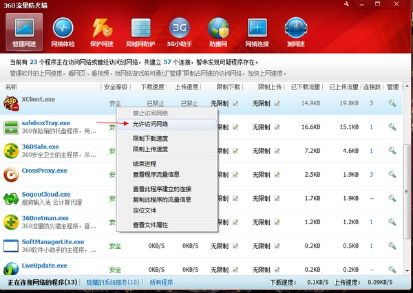Screen dimensions: 413x293
Task: Open SogouCloud.exe program name link
Action: click(x=46, y=194)
